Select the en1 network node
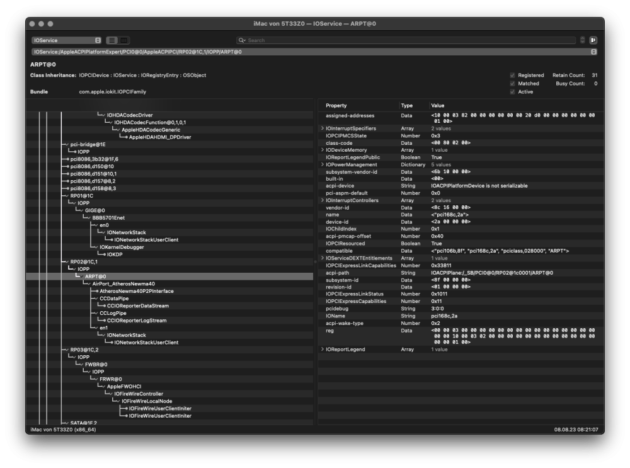Viewport: 630px width, 468px height. pos(104,328)
